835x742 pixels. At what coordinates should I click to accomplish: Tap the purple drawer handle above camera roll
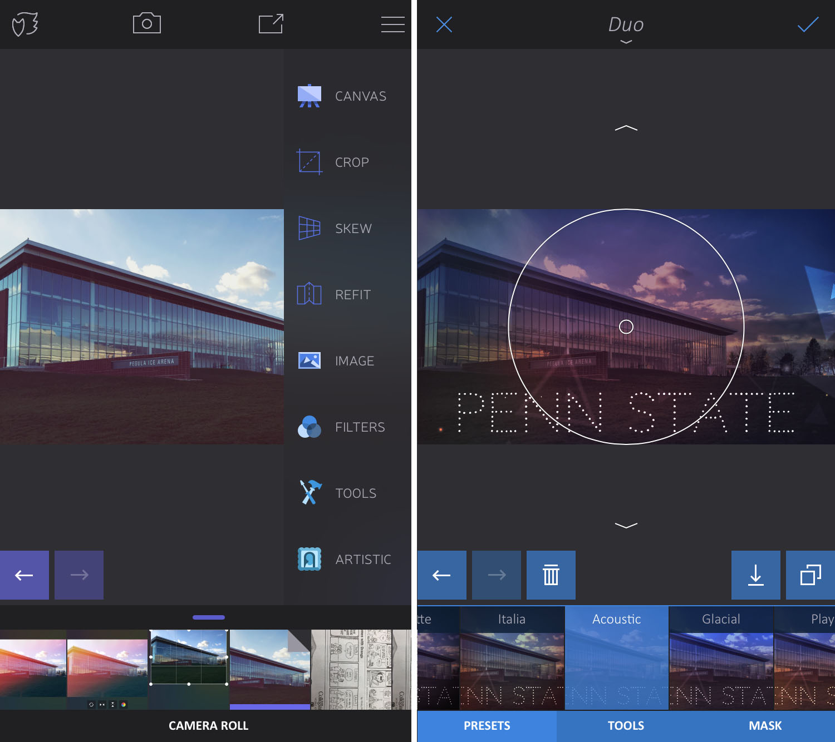(209, 617)
